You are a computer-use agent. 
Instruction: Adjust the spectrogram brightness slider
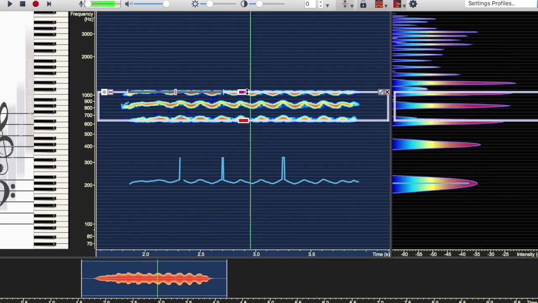tap(219, 4)
